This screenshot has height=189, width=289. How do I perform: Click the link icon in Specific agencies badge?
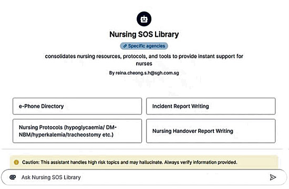(x=125, y=46)
